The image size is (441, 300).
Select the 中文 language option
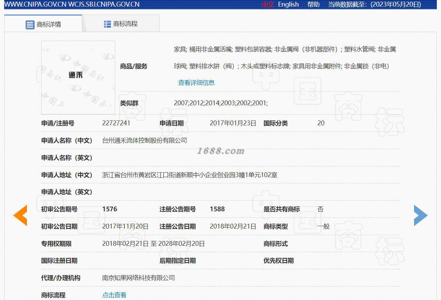268,4
